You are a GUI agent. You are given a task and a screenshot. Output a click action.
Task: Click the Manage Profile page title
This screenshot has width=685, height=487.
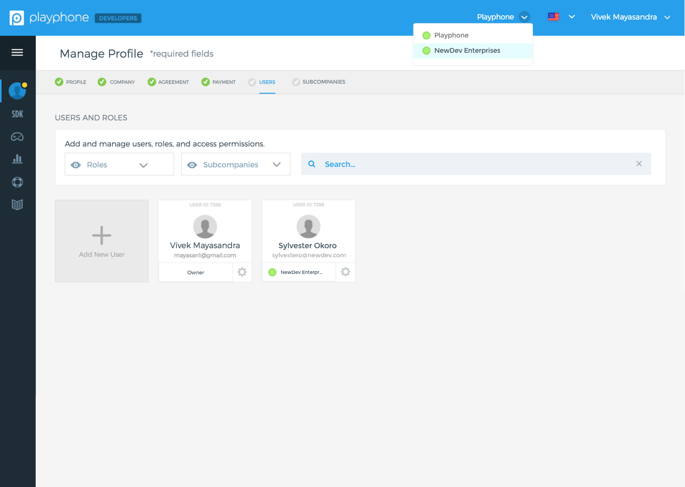pyautogui.click(x=101, y=54)
